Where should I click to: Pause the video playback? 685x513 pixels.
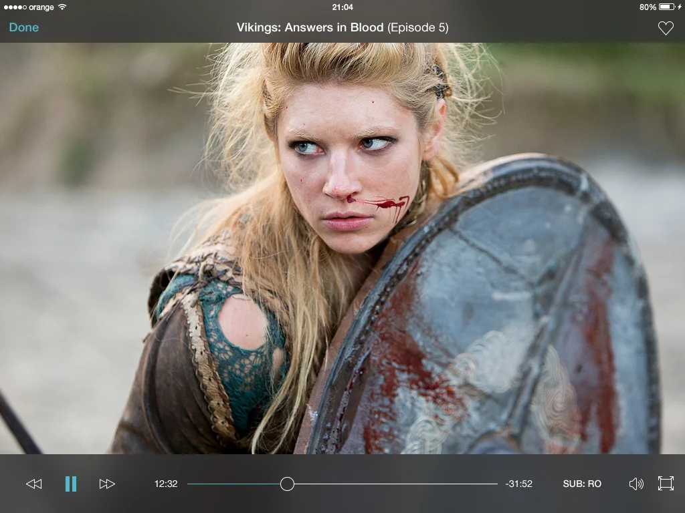tap(71, 484)
